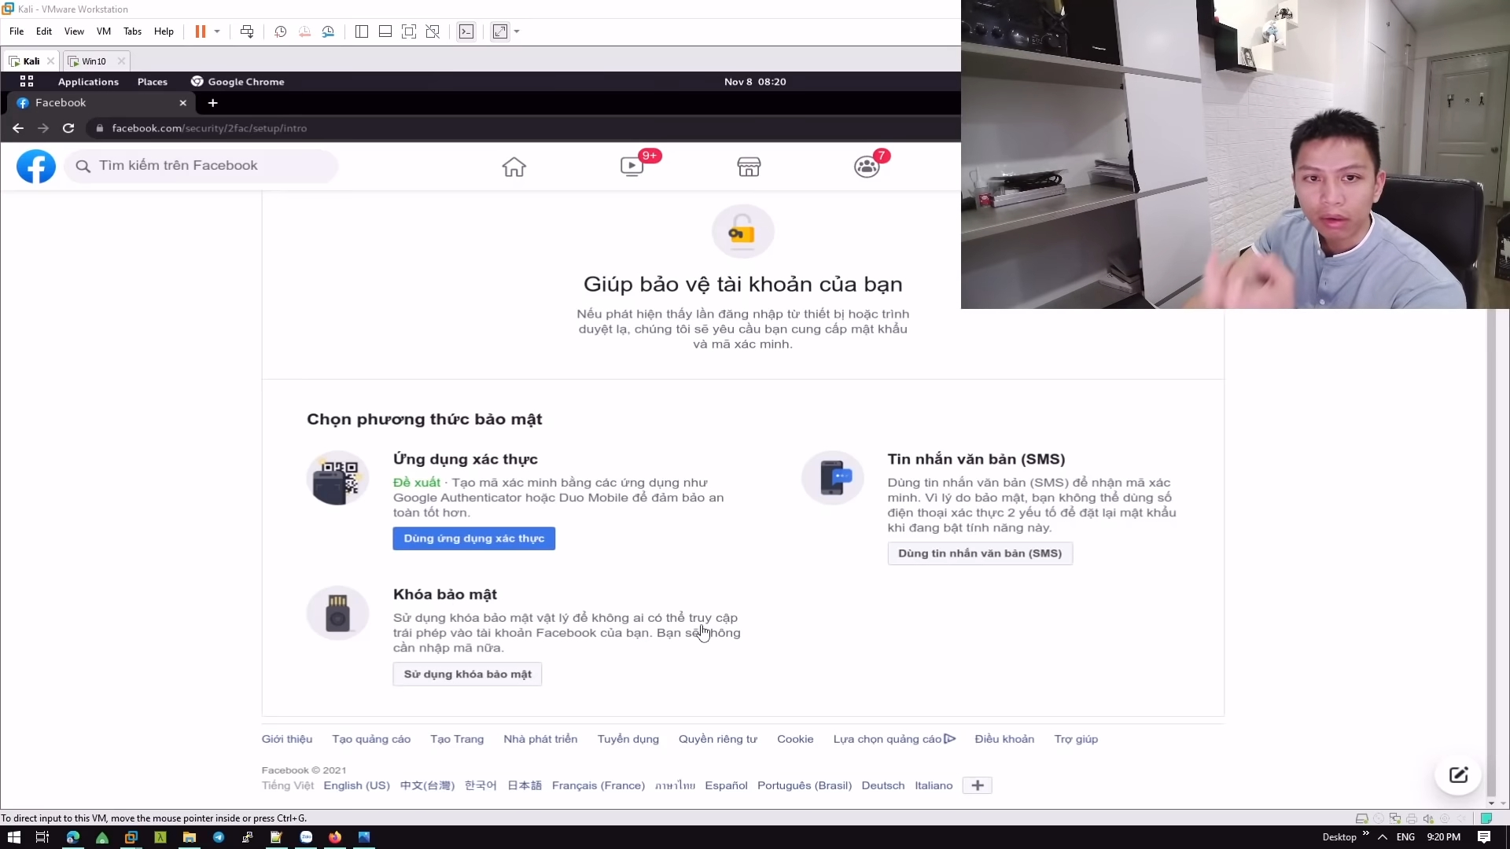This screenshot has width=1510, height=849.
Task: Pause the VM with the pause icon
Action: coord(201,31)
